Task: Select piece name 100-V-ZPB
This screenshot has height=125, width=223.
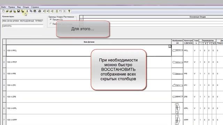Action: 11,97
